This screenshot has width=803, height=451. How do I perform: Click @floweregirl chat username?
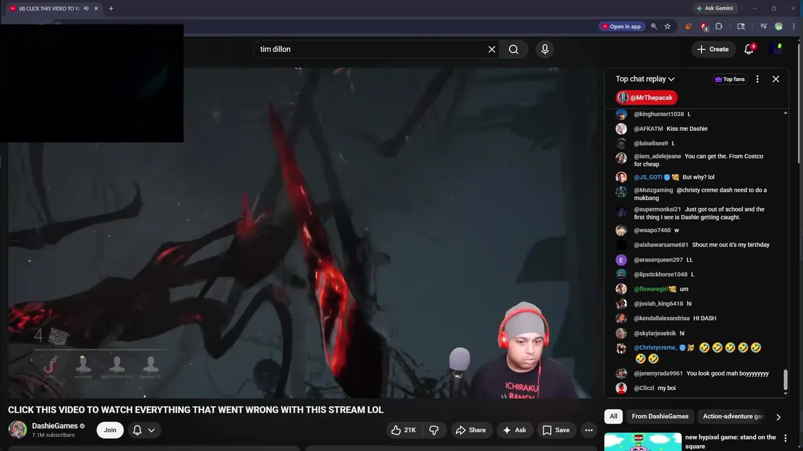click(651, 289)
